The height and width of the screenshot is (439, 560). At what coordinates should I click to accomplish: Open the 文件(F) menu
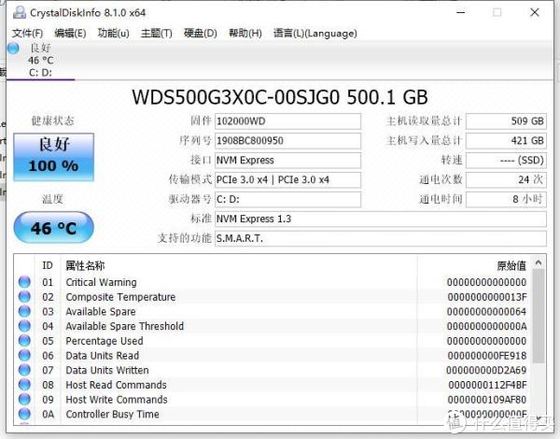27,34
